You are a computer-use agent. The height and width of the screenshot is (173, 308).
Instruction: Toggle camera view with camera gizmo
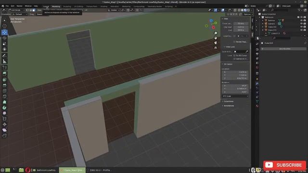[x=216, y=43]
